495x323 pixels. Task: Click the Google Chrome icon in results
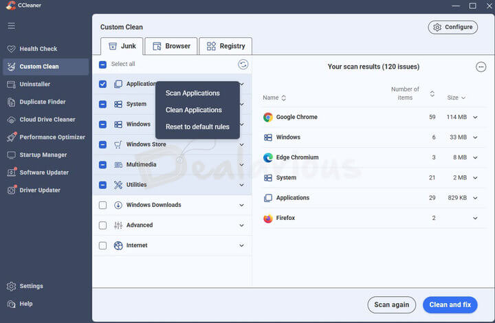pos(268,118)
